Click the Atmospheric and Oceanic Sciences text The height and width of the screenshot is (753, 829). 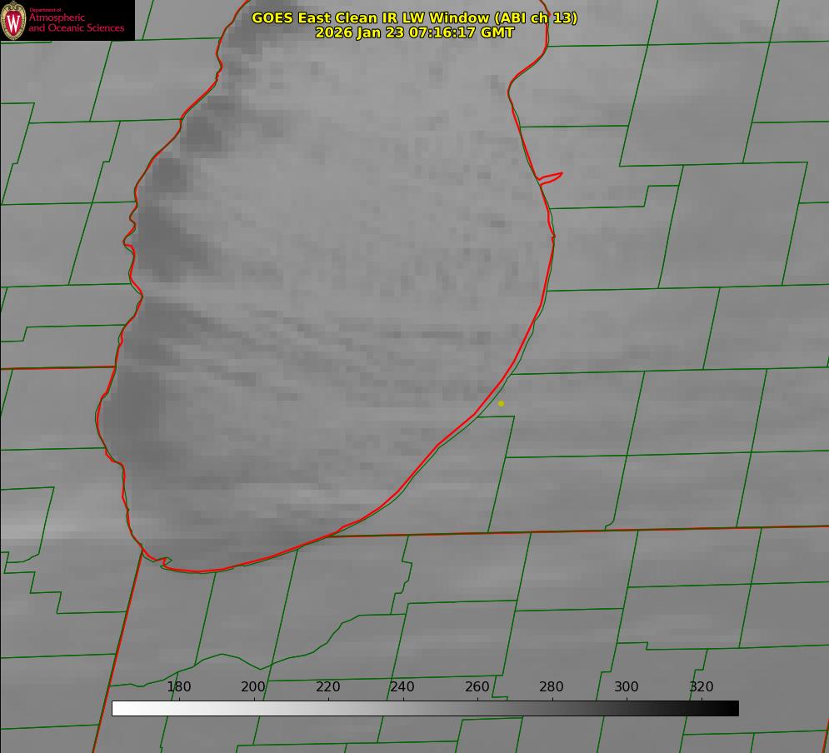76,22
